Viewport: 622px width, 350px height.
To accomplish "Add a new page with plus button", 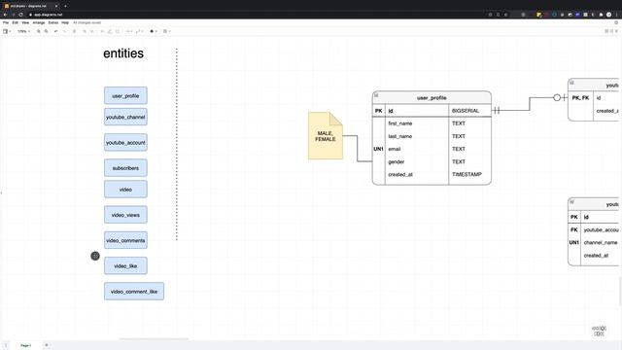I will coord(47,345).
